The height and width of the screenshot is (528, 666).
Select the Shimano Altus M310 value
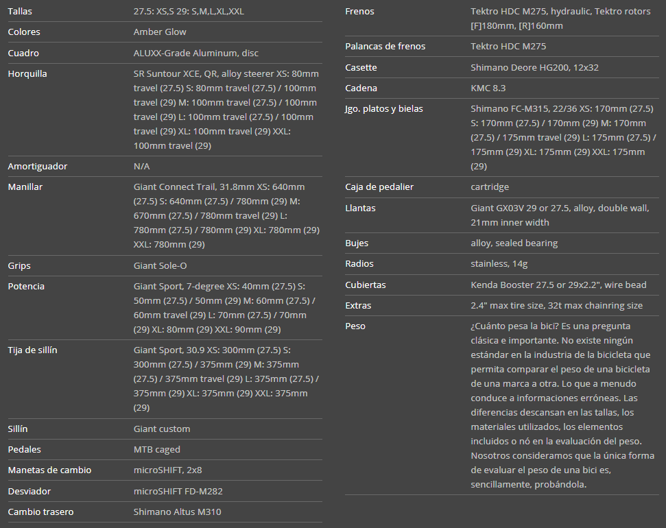(x=177, y=512)
